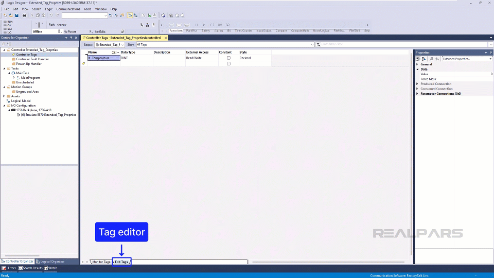Open the Extended Properties dropdown
This screenshot has width=494, height=278.
pos(490,59)
